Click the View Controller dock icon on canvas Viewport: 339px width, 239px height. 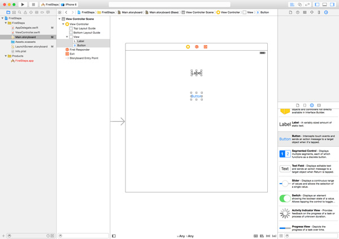(x=188, y=47)
